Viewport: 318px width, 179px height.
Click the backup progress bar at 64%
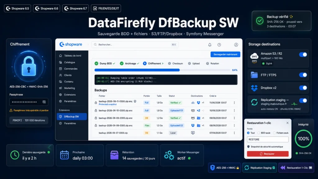pos(162,70)
